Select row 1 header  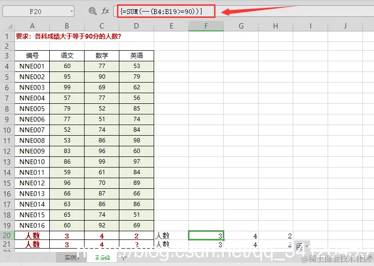pyautogui.click(x=7, y=37)
